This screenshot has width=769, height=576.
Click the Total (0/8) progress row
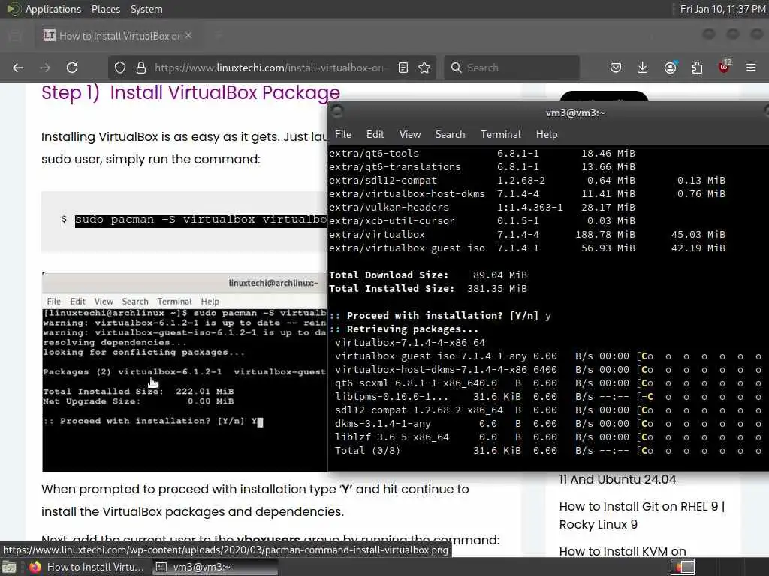point(548,451)
